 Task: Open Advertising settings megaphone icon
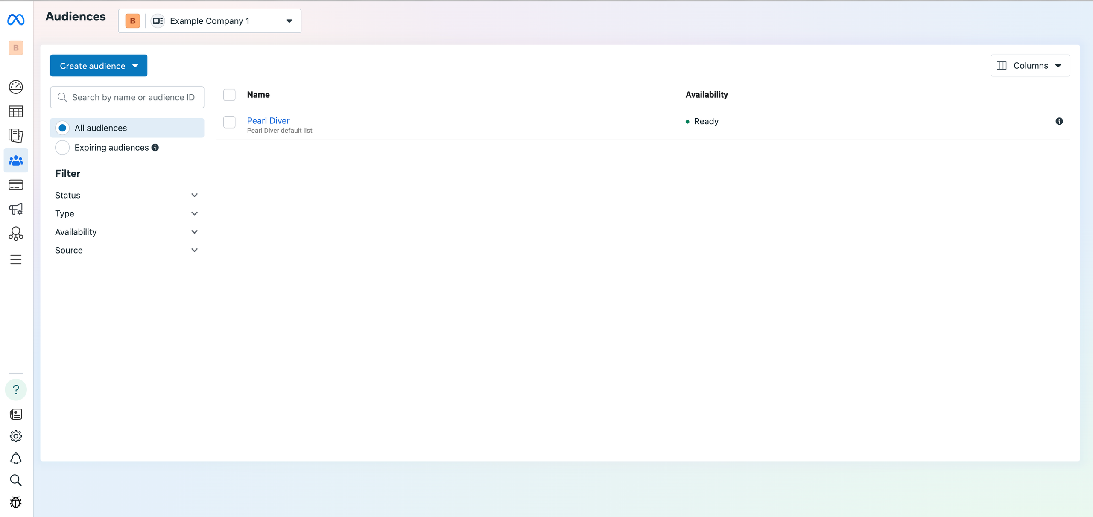point(16,209)
